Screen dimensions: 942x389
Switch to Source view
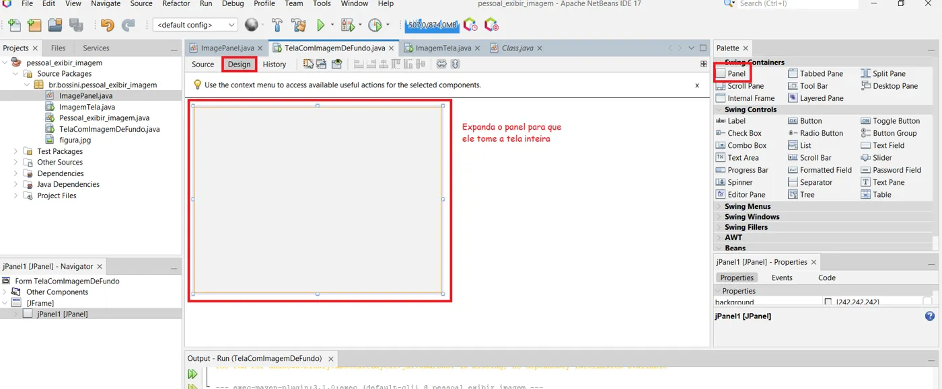coord(203,64)
